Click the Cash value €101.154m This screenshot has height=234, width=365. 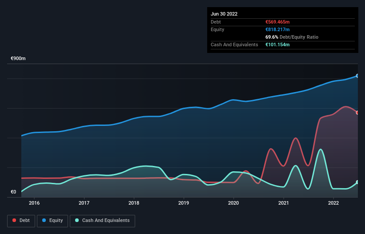pyautogui.click(x=277, y=44)
